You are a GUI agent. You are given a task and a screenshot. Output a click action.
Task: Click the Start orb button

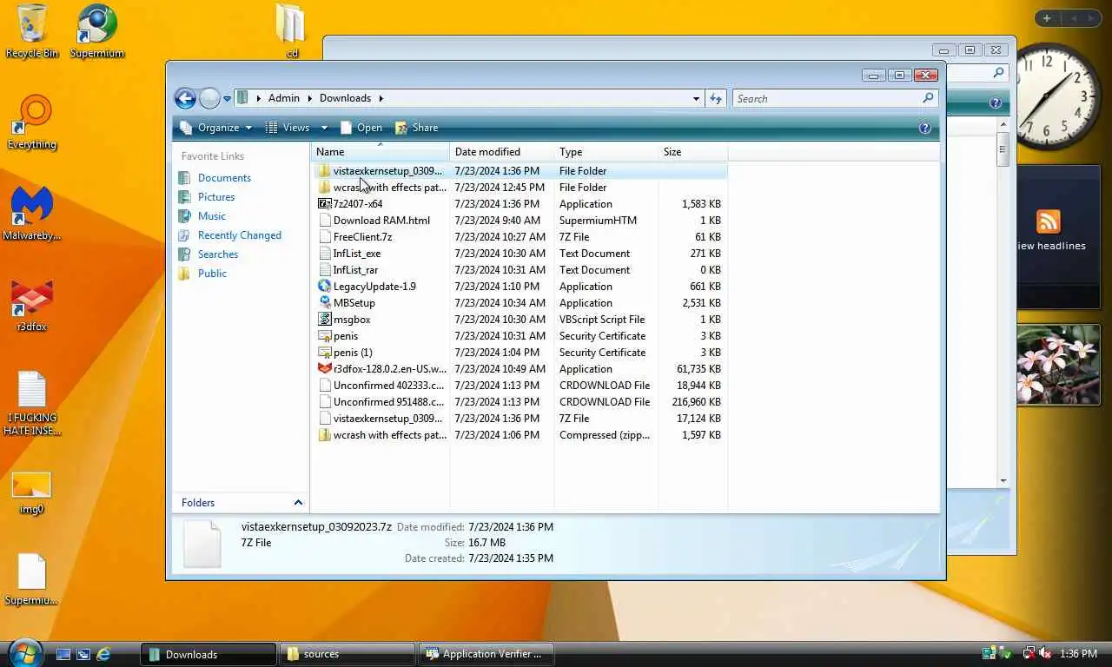(24, 652)
